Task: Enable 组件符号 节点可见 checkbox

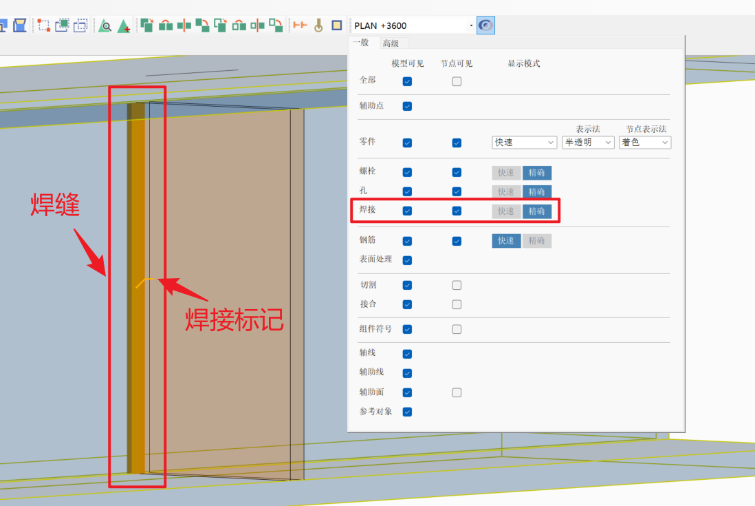Action: point(457,329)
